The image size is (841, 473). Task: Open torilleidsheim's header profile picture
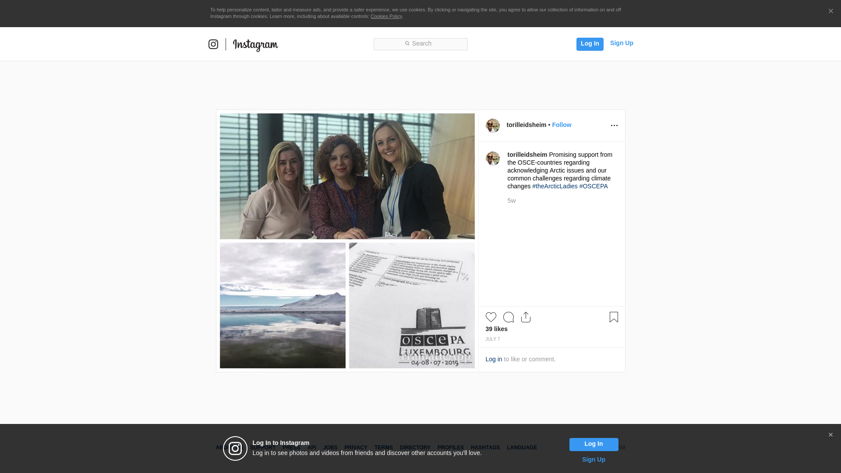point(493,126)
